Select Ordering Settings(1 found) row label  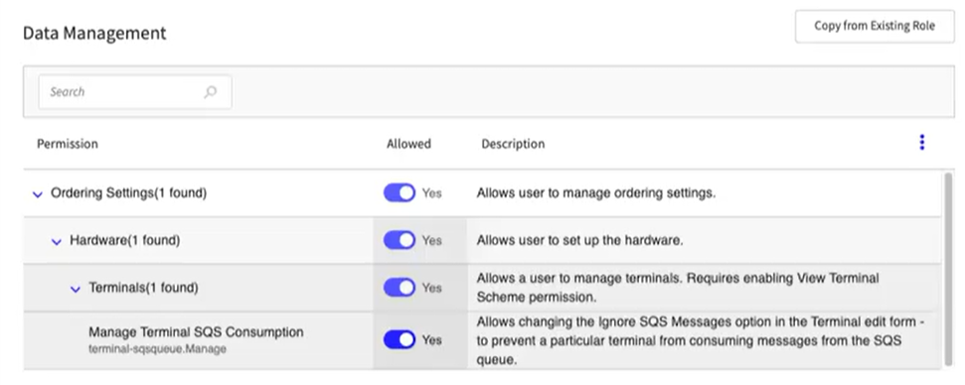click(x=128, y=192)
